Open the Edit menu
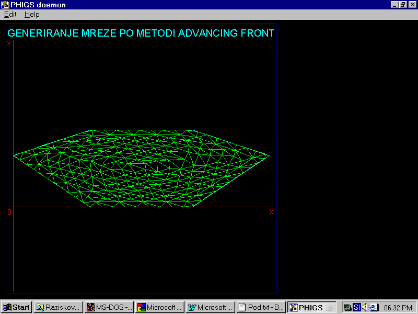 [x=10, y=15]
